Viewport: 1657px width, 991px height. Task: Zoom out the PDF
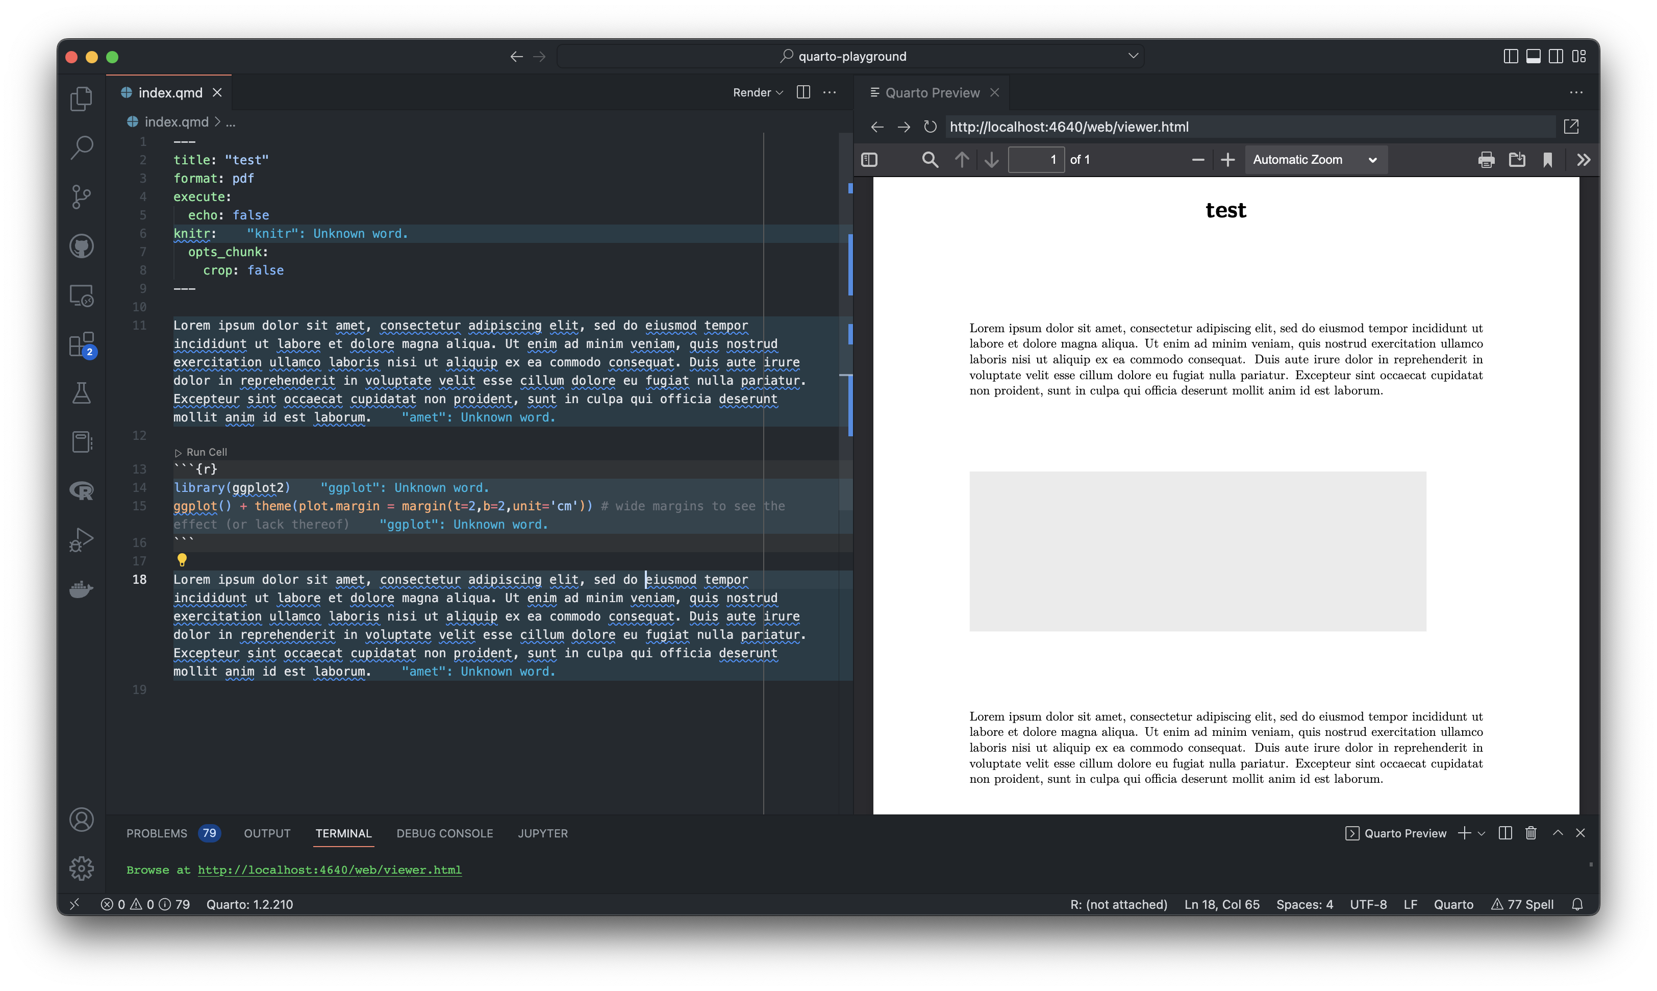pyautogui.click(x=1198, y=160)
